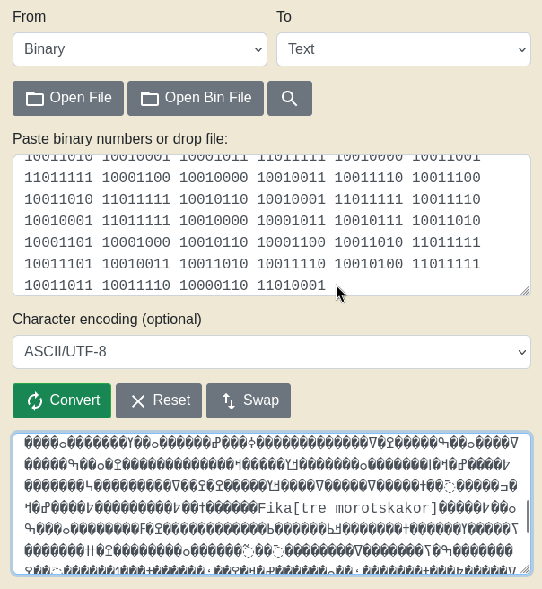Click the green Convert button
The image size is (542, 589).
62,400
